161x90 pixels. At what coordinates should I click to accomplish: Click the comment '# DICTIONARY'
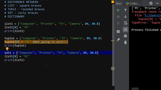pos(15,16)
